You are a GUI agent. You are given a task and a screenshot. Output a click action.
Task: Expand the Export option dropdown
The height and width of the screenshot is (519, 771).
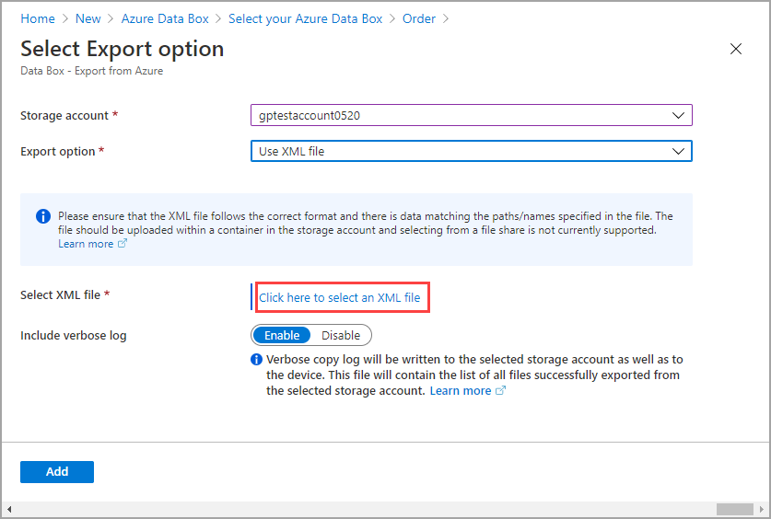(471, 151)
